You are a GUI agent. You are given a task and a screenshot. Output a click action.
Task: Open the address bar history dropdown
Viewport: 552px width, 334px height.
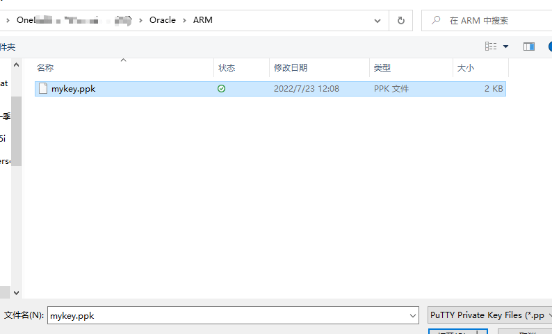(x=378, y=20)
